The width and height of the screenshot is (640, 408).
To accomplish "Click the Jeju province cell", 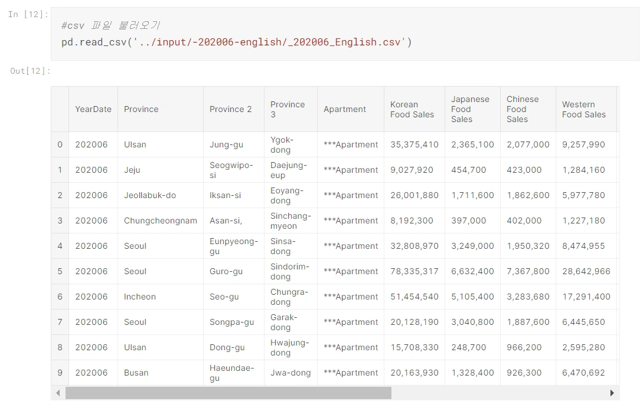I will click(161, 170).
